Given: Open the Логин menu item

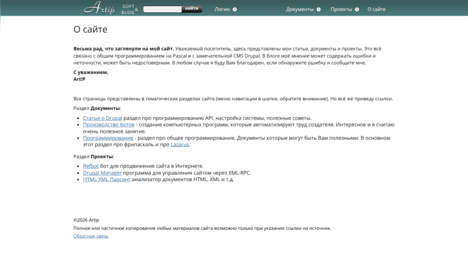Looking at the screenshot, I should click(222, 10).
